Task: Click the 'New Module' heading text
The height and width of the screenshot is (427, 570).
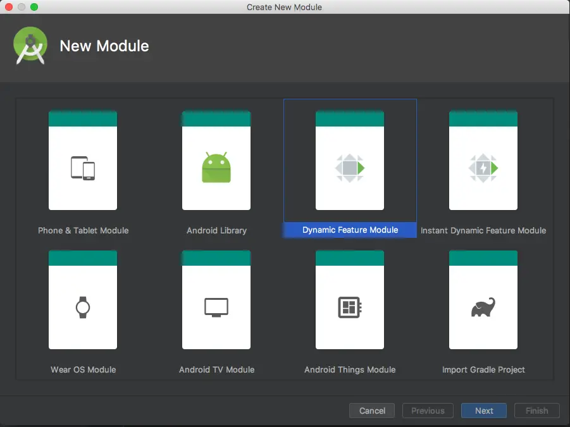Action: point(104,46)
